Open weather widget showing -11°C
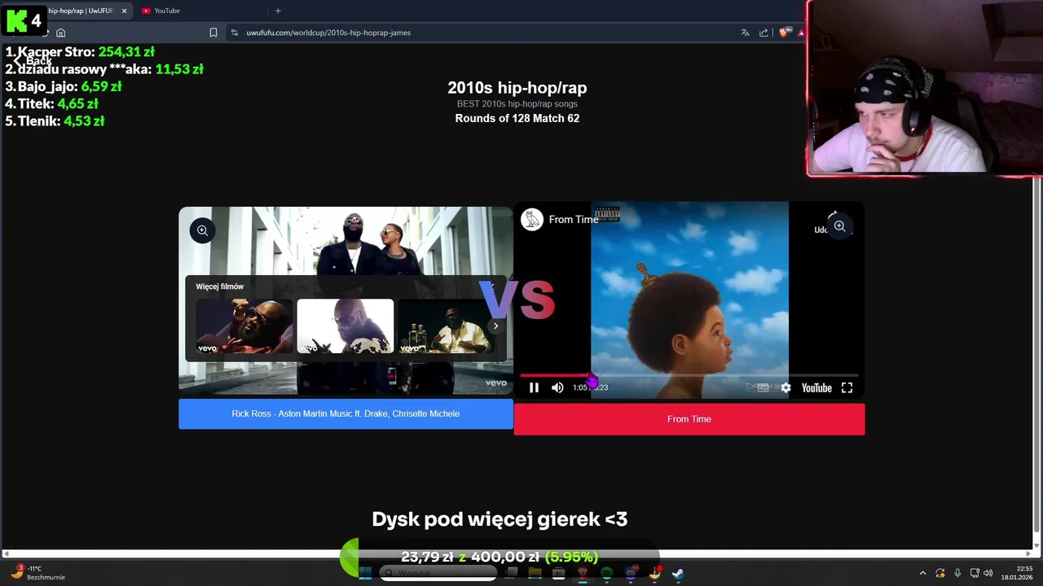 [x=37, y=573]
